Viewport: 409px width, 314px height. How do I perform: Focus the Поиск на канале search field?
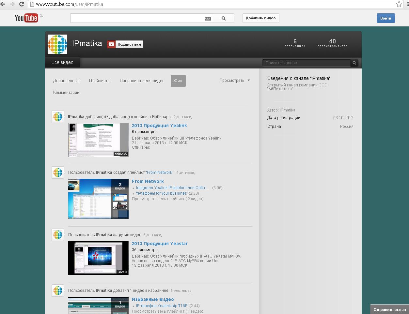(x=306, y=63)
